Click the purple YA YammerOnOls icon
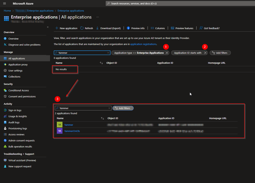This screenshot has height=183, width=255. coord(60,131)
